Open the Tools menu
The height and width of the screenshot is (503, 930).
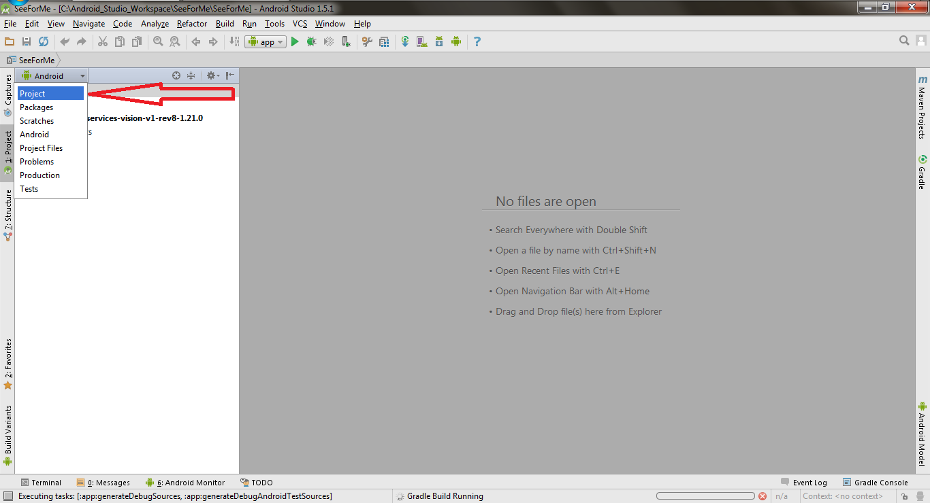click(274, 24)
